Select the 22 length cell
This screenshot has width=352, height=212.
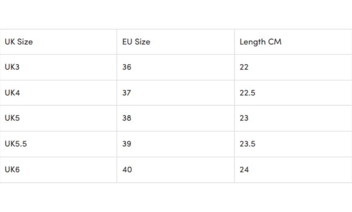[244, 67]
